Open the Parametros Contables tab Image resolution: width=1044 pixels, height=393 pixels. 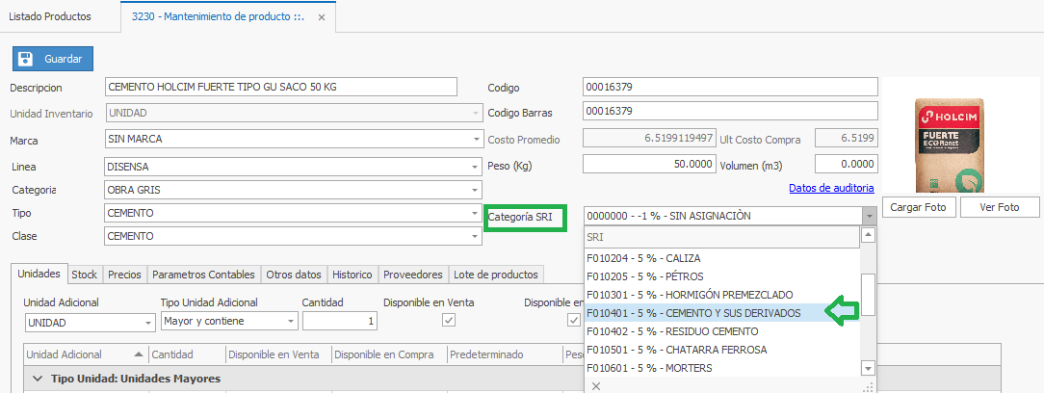[204, 275]
